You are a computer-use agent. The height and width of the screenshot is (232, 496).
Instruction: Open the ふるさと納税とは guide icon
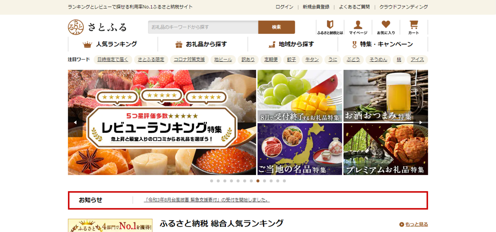[330, 27]
